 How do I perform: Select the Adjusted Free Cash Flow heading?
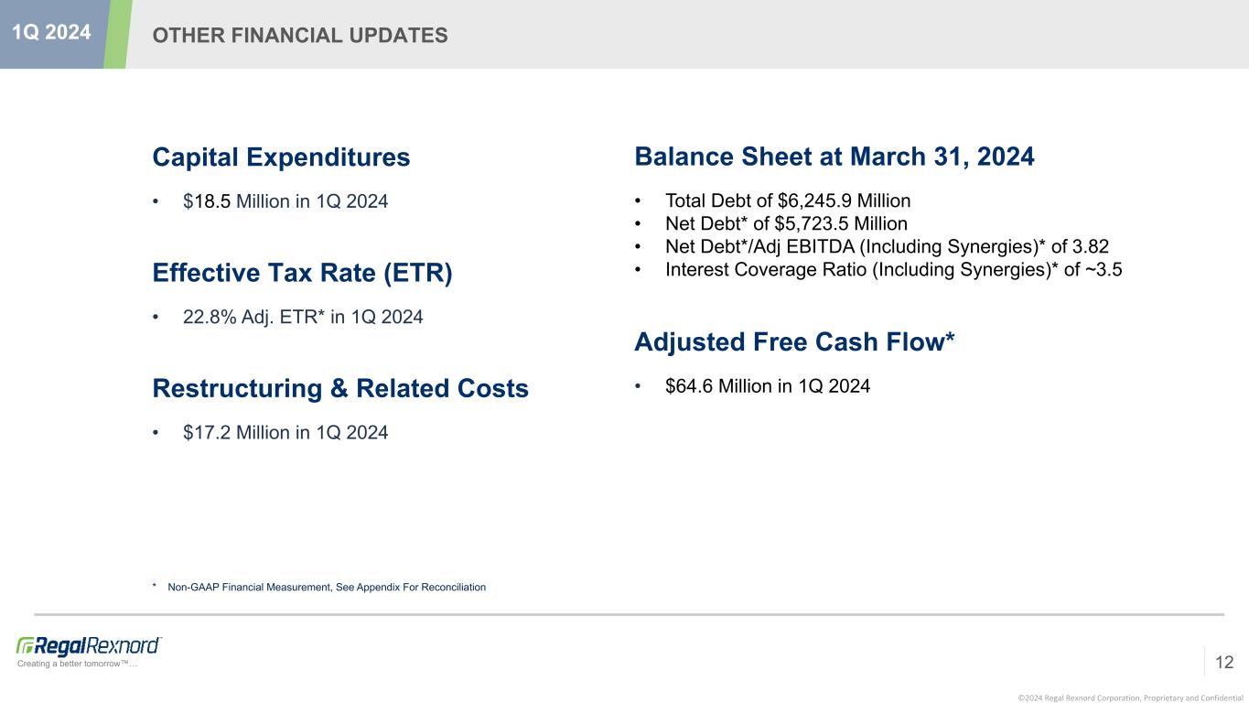794,342
